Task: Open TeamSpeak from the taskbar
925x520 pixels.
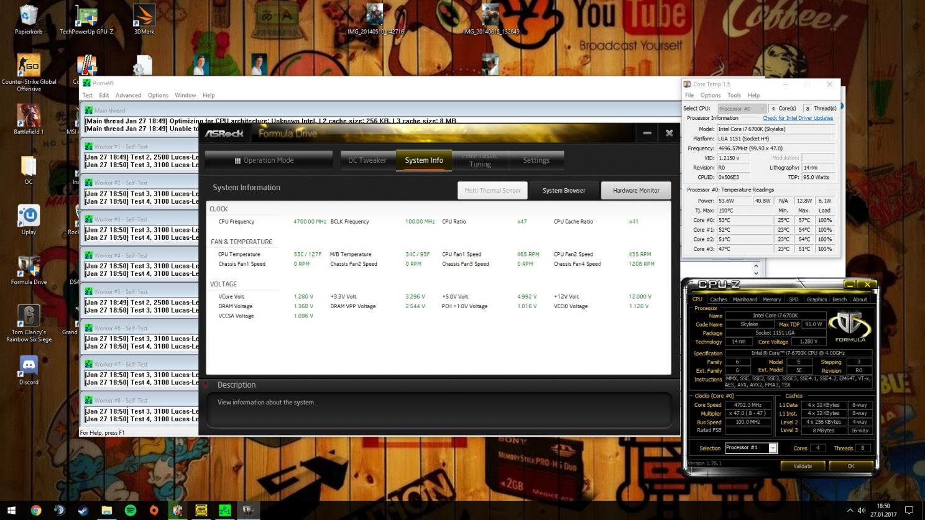Action: click(59, 510)
